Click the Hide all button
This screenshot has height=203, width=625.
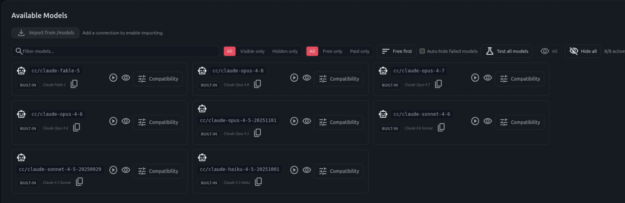[583, 51]
